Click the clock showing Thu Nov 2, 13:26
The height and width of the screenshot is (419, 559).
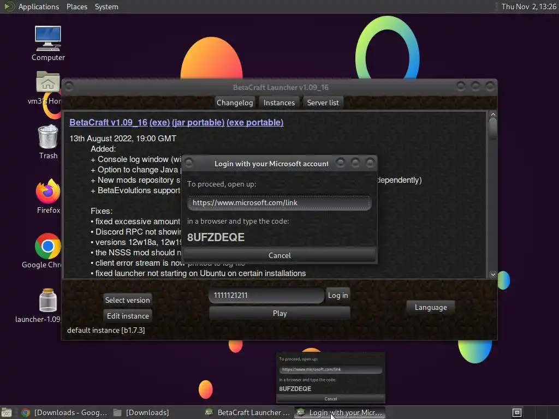(x=528, y=7)
